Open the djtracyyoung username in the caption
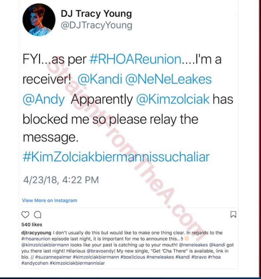 [36, 233]
